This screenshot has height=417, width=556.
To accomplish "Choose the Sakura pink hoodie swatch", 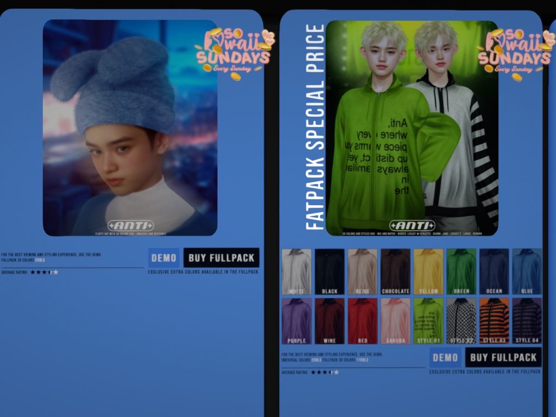I will click(395, 321).
